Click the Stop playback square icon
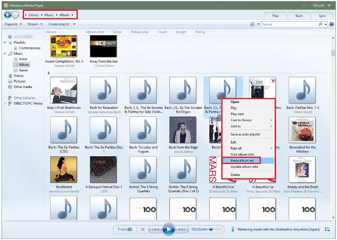 (x=142, y=229)
